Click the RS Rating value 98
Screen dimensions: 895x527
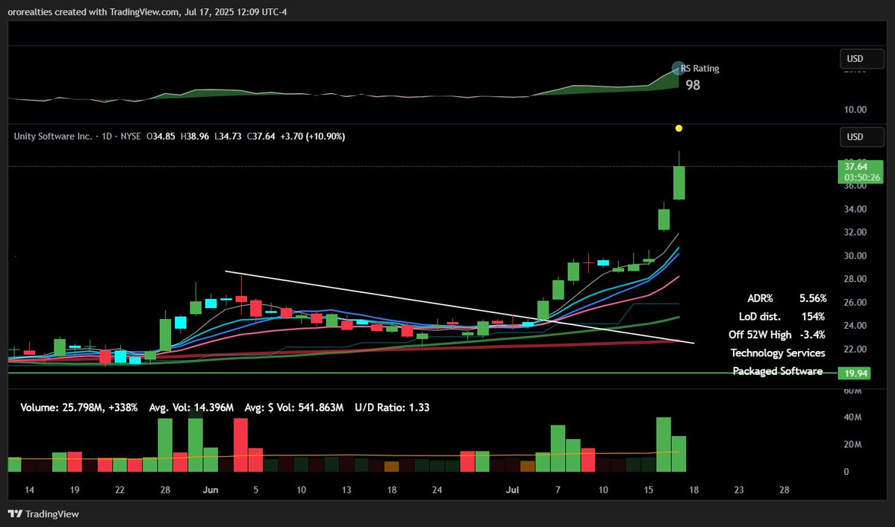[x=693, y=85]
